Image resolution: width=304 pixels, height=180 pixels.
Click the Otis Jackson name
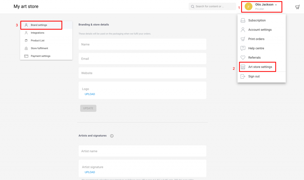click(x=264, y=4)
